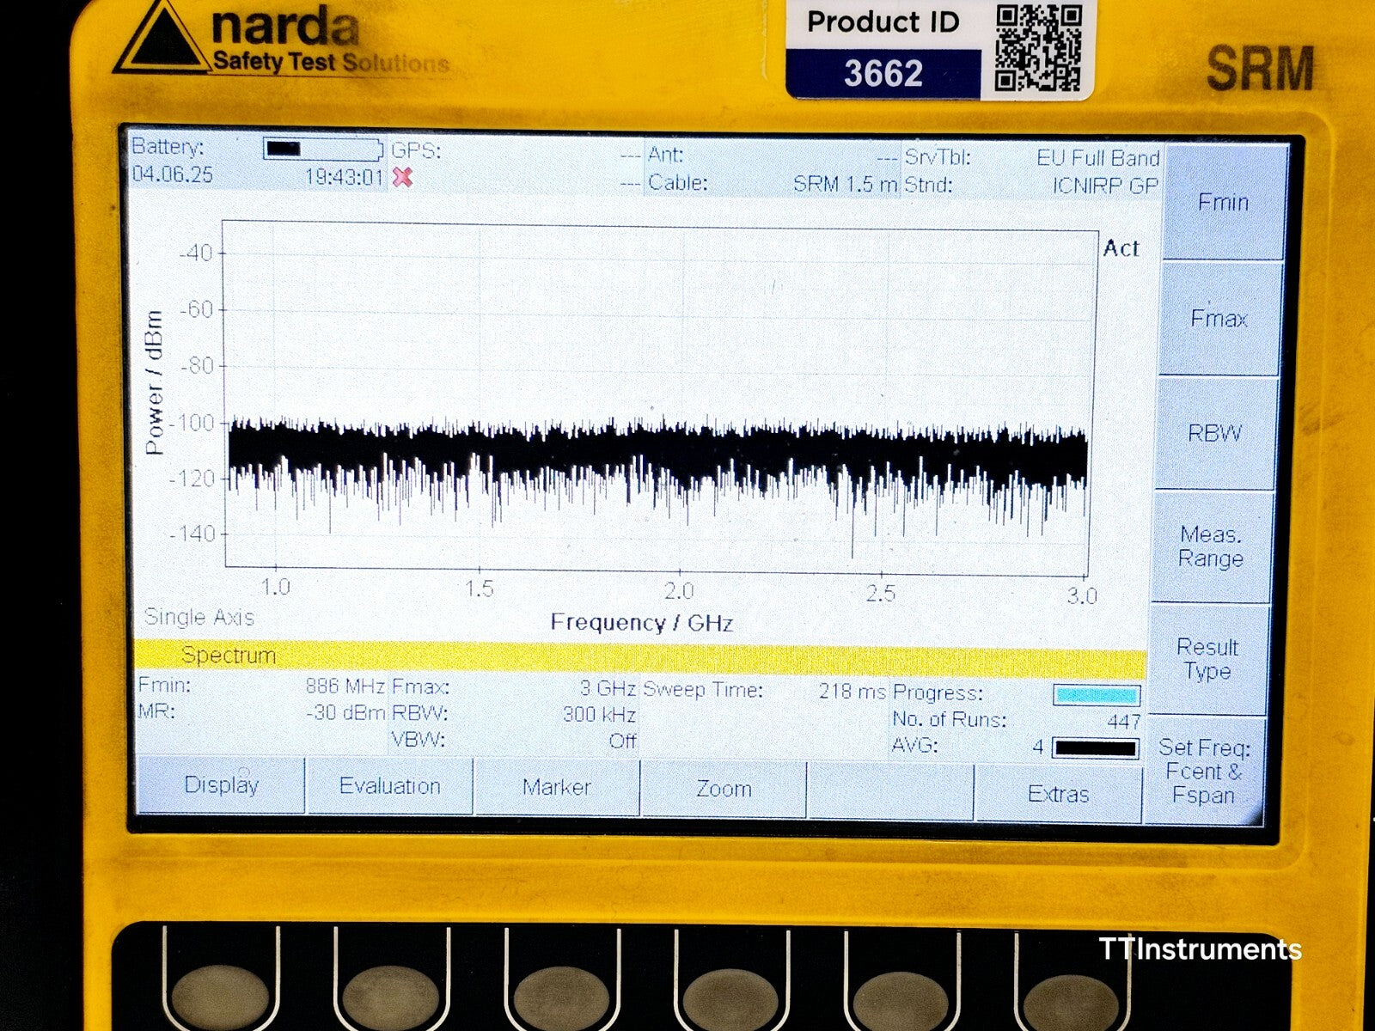Screen dimensions: 1375x1031
Task: Click the Act trace label
Action: [1121, 249]
